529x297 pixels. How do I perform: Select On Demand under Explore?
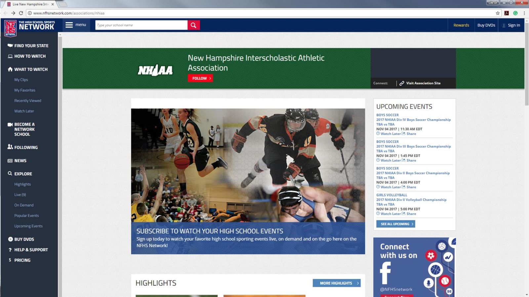(x=24, y=205)
